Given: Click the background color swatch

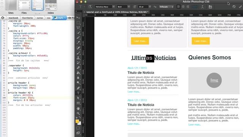Looking at the screenshot, I should point(79,124).
